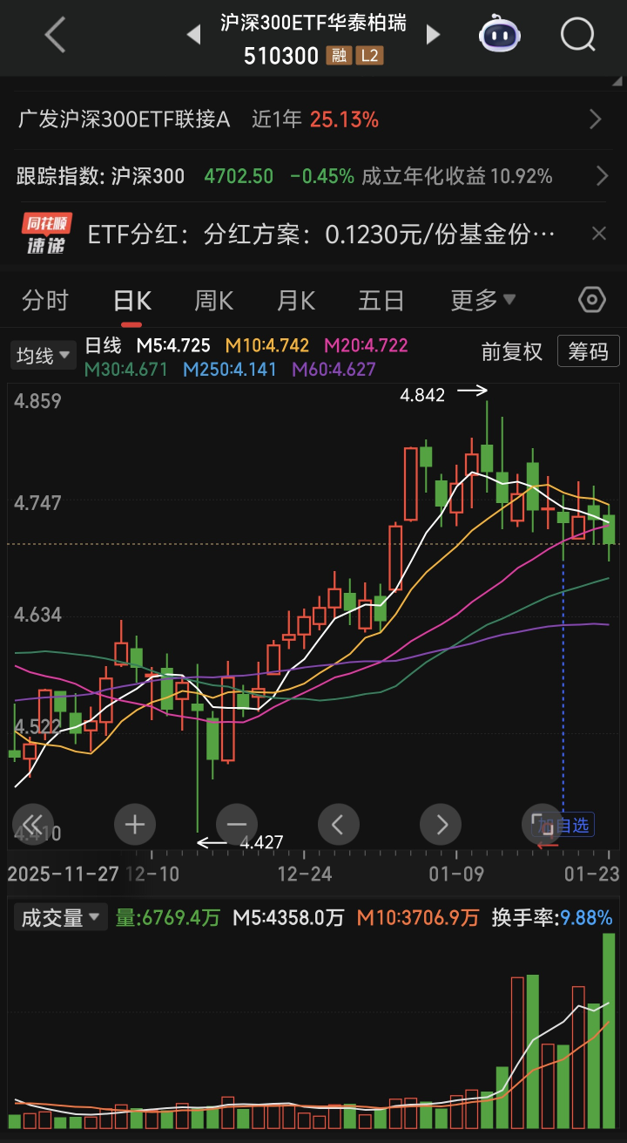
Task: Tap index value 4702.50
Action: [x=239, y=176]
